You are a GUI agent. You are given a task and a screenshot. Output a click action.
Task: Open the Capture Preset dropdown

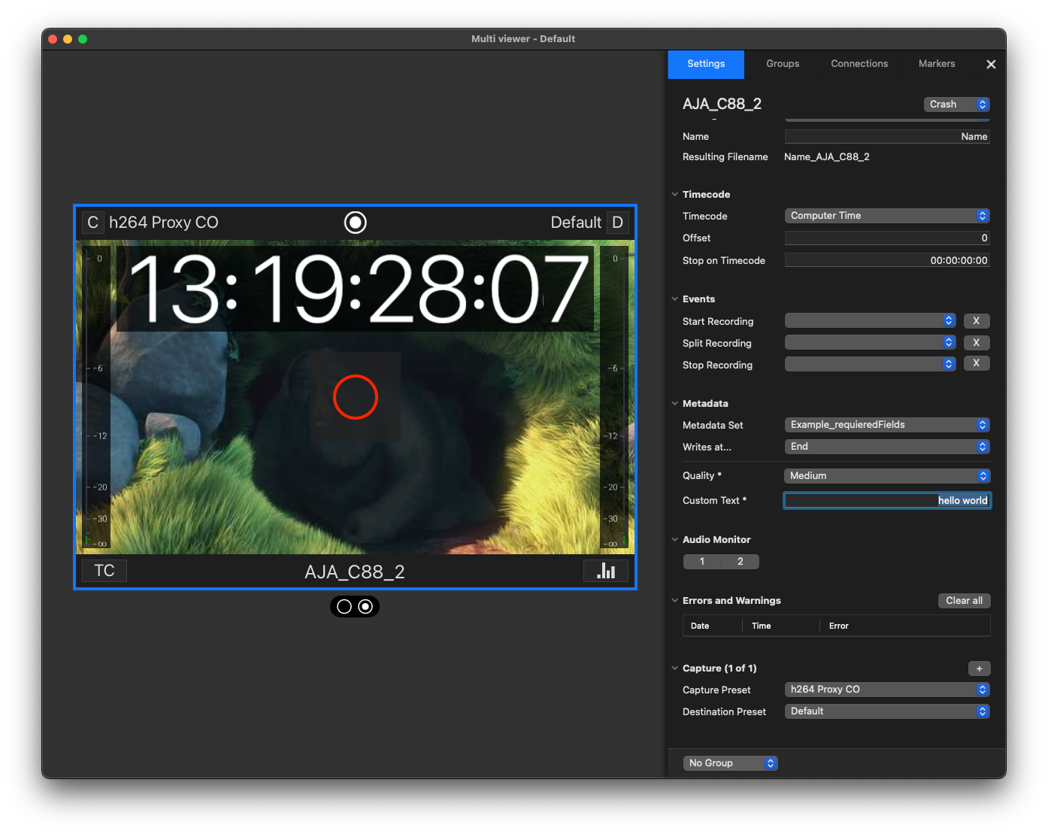click(887, 690)
